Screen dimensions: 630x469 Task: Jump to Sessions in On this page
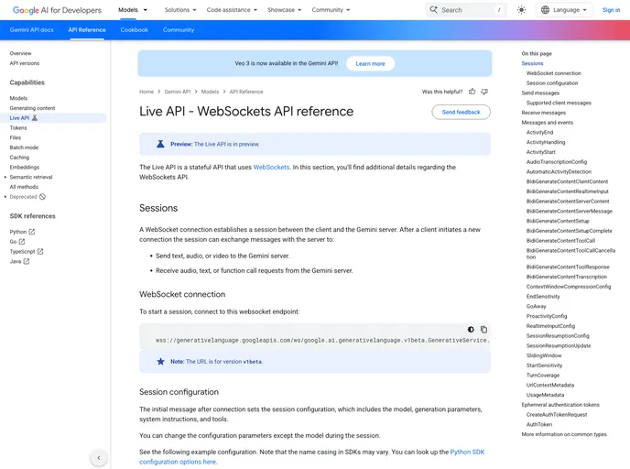tap(532, 63)
